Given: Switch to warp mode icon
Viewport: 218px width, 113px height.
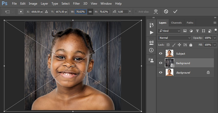Looking at the screenshot, I should pyautogui.click(x=156, y=12).
